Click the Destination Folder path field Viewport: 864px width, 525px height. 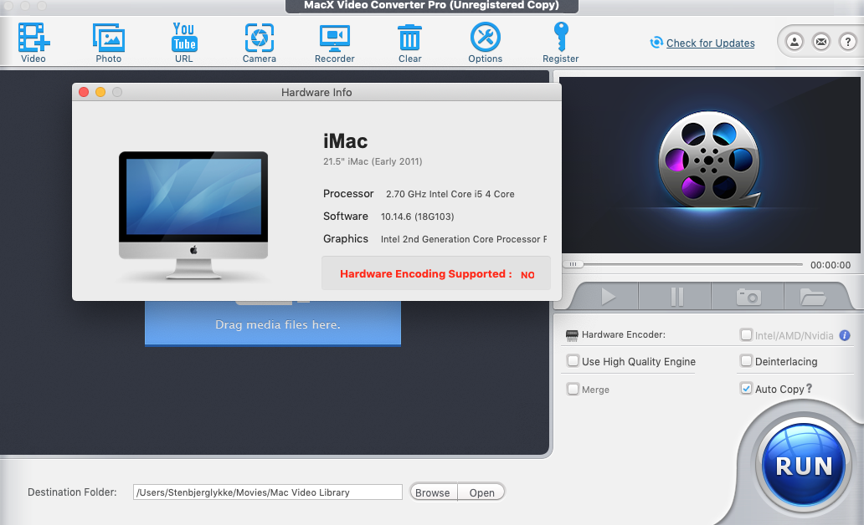pos(268,492)
